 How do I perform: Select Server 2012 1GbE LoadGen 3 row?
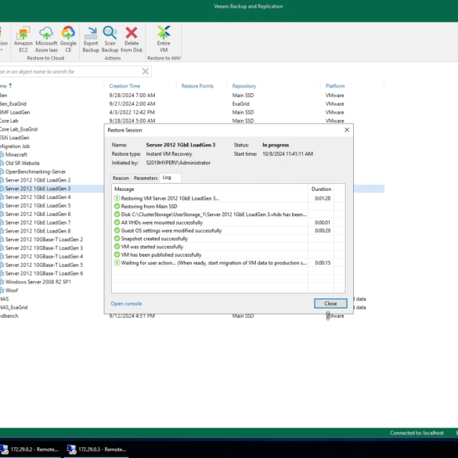tap(38, 189)
